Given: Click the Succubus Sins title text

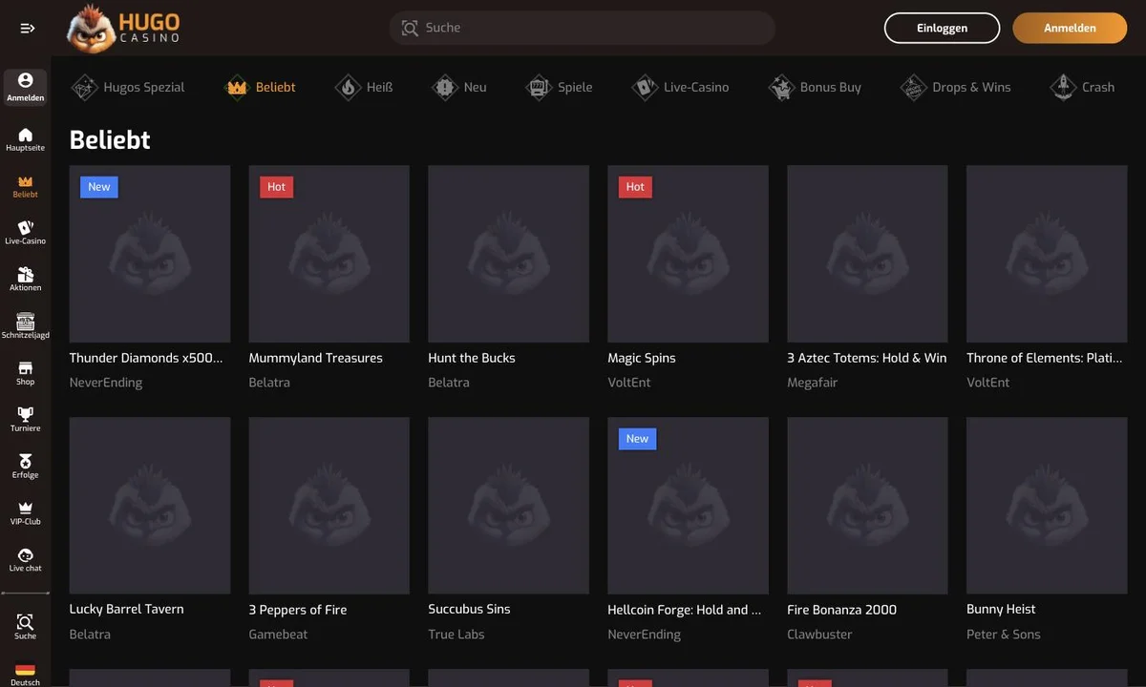Looking at the screenshot, I should (x=470, y=609).
